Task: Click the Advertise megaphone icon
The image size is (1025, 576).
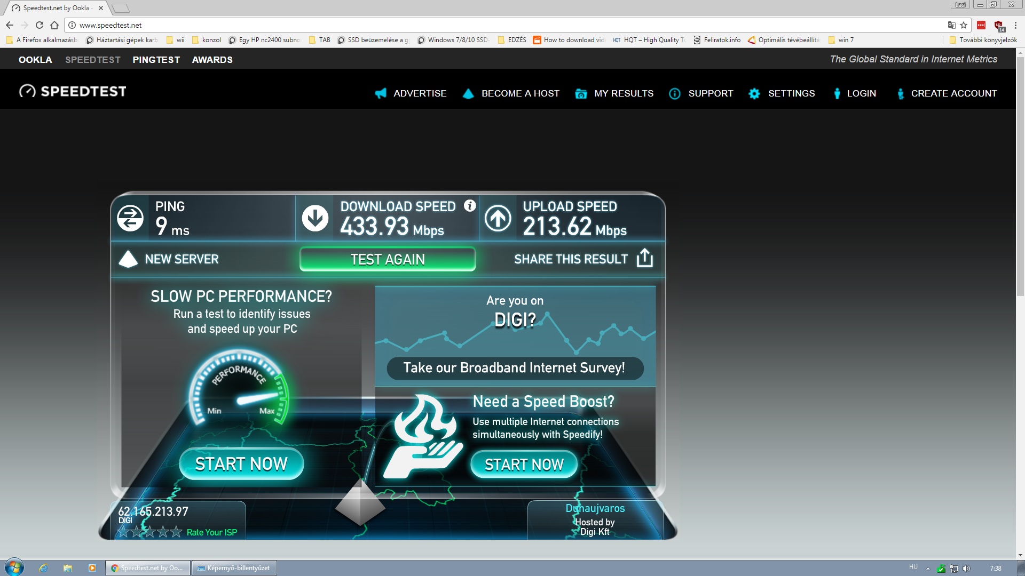Action: pos(381,93)
